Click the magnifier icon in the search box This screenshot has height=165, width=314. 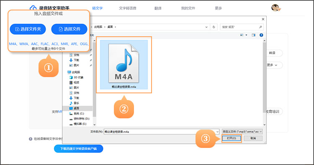(x=260, y=27)
